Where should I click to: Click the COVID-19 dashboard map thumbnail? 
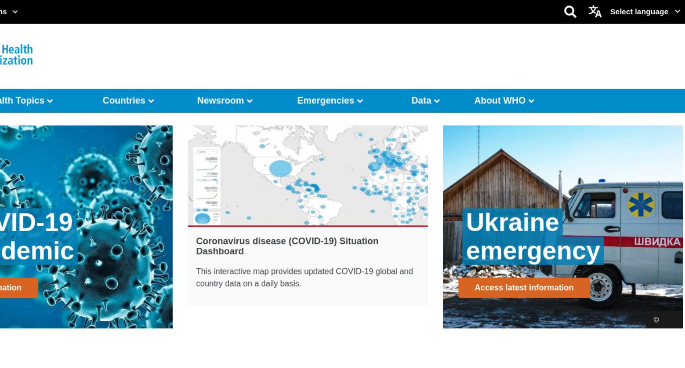coord(308,176)
